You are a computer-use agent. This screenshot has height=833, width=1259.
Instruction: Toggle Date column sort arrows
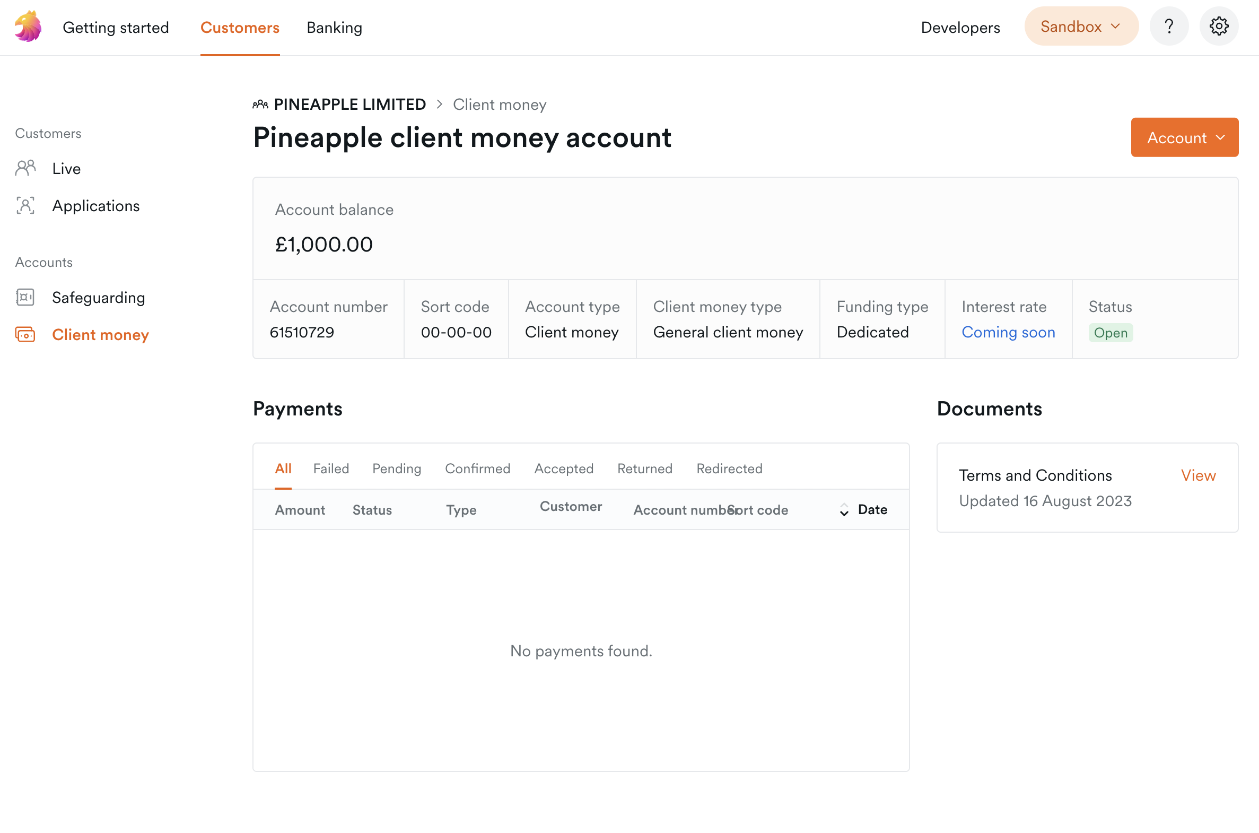(x=844, y=510)
